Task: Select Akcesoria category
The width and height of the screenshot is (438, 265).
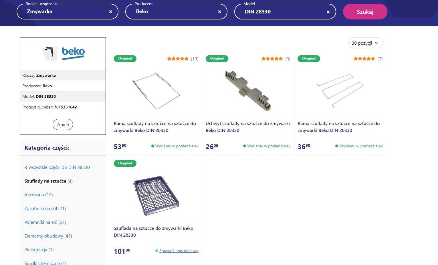Action: 34,195
